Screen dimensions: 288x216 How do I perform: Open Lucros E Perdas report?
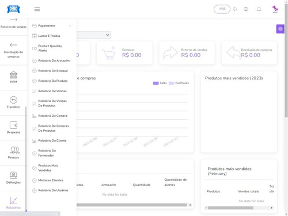[x=49, y=36]
